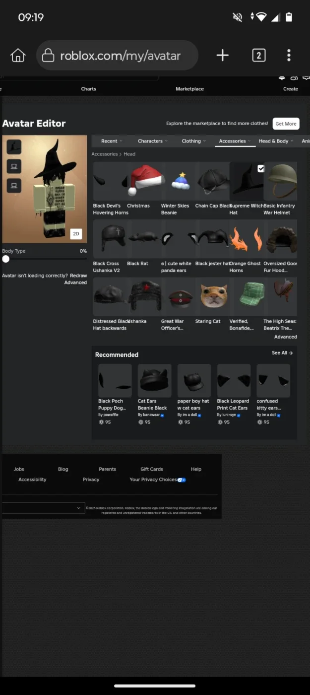Expand the Clothing tab dropdown arrow
The image size is (310, 695).
(204, 141)
